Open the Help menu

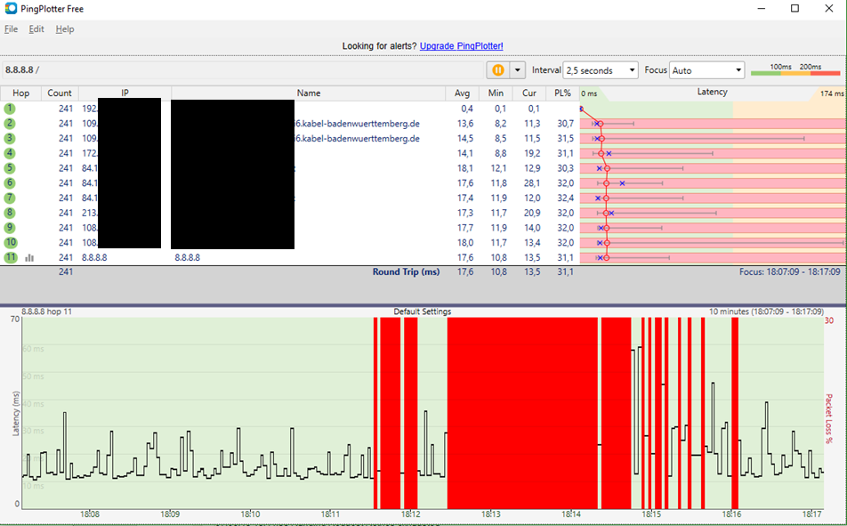click(65, 29)
